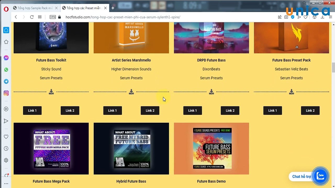Open a new tab with the plus button
The image size is (335, 188).
coord(113,8)
